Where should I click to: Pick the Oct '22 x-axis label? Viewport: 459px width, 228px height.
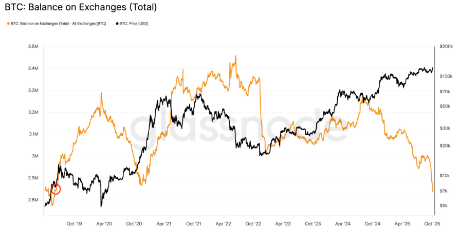[x=253, y=224]
